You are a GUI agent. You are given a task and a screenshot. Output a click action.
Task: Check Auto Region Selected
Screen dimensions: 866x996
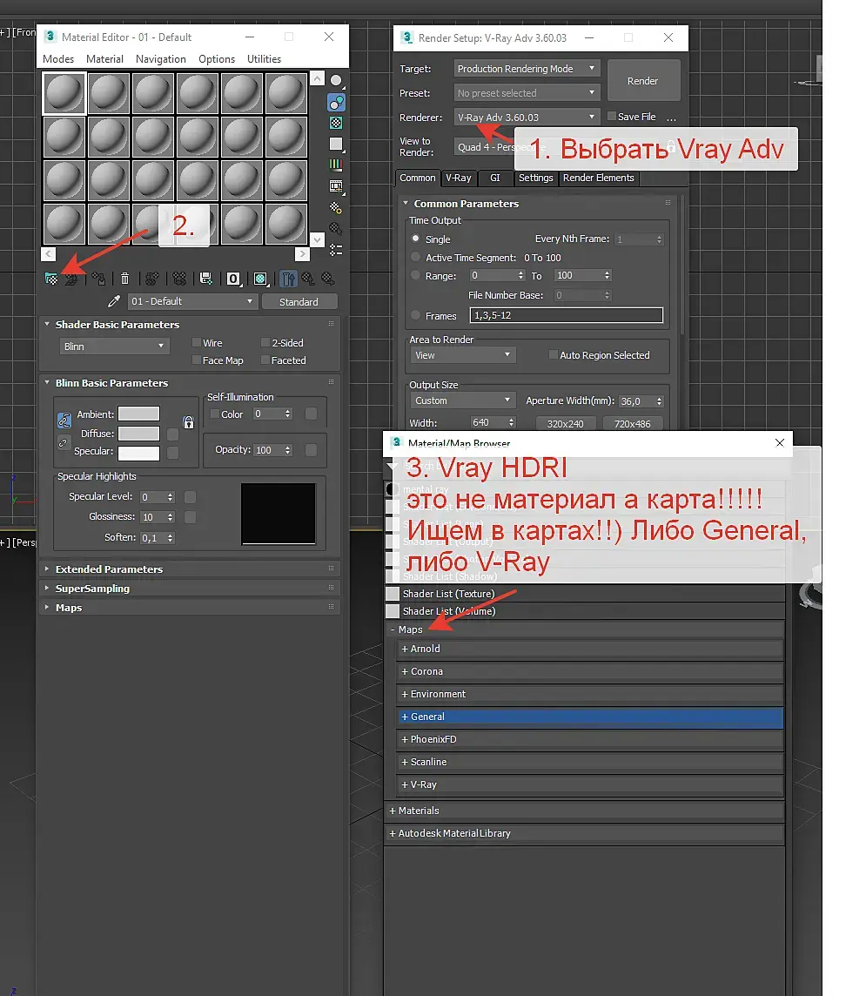[553, 354]
